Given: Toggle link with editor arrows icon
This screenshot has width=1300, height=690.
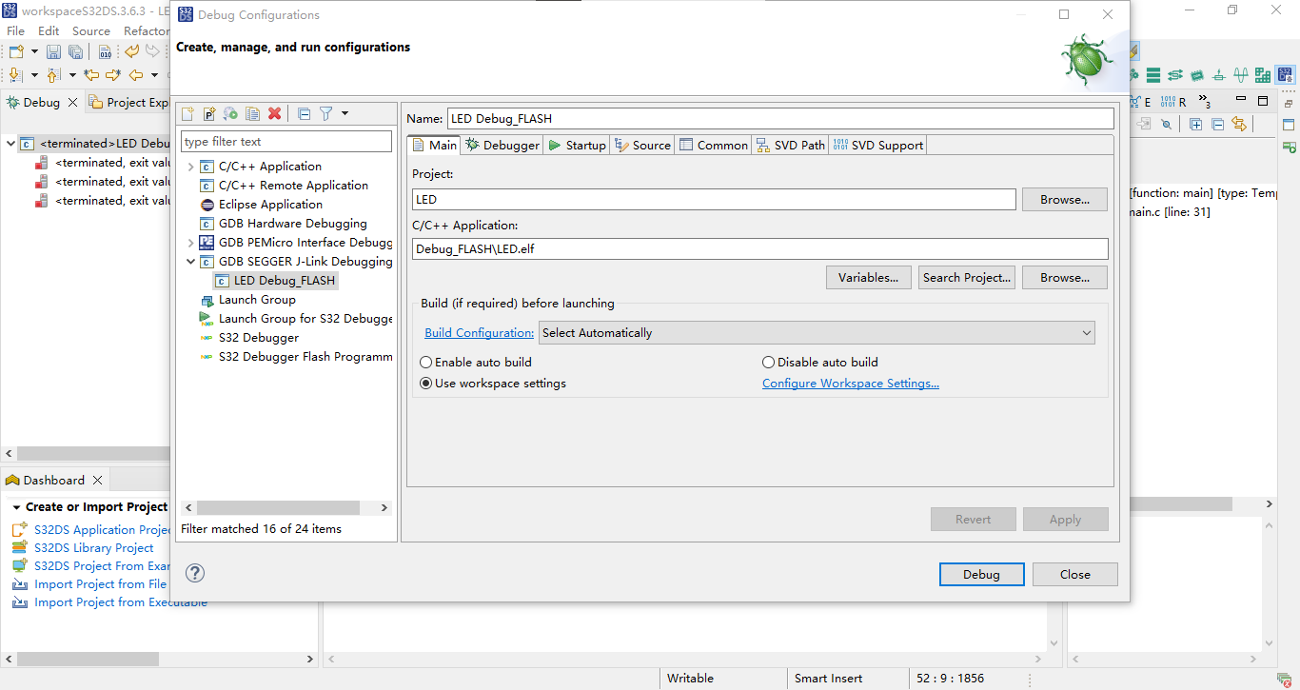Looking at the screenshot, I should 1238,124.
